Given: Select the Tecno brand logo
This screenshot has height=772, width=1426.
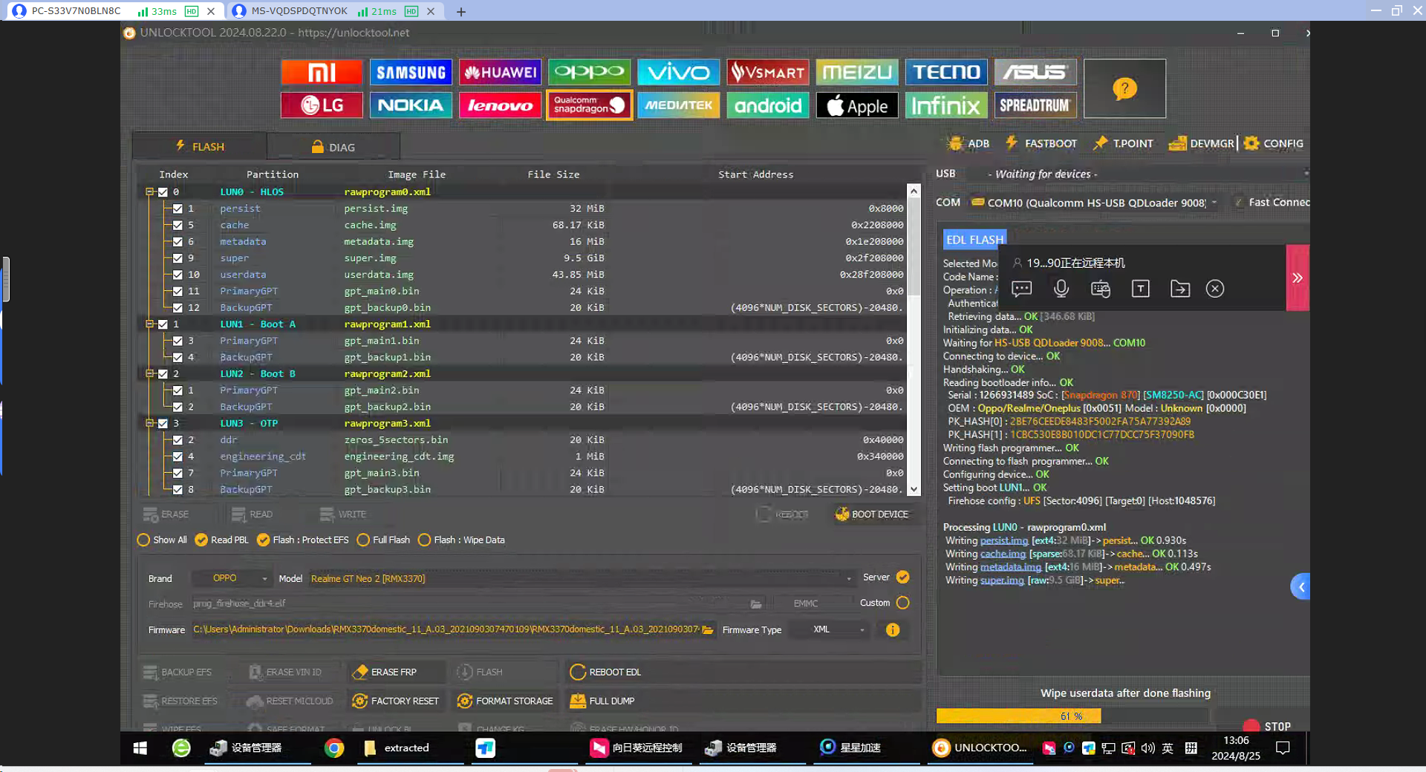Looking at the screenshot, I should [x=945, y=72].
